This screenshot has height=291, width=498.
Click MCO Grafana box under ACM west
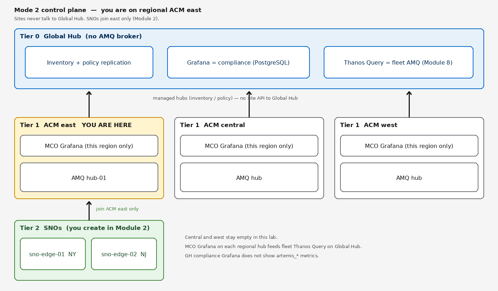[409, 146]
